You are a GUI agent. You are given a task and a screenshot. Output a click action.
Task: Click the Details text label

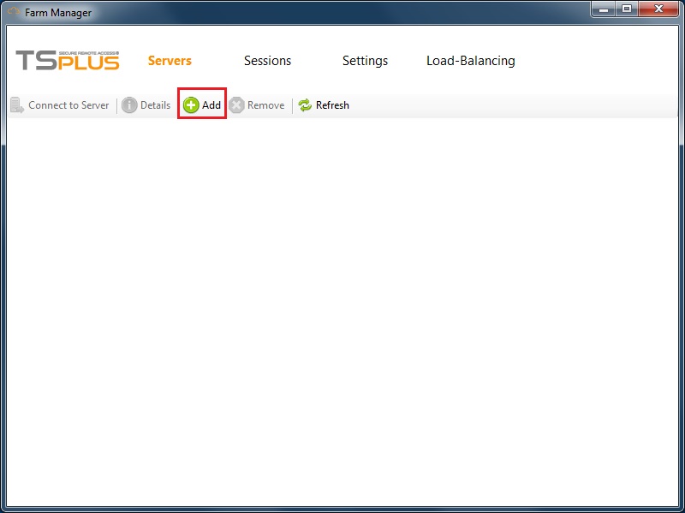coord(155,105)
